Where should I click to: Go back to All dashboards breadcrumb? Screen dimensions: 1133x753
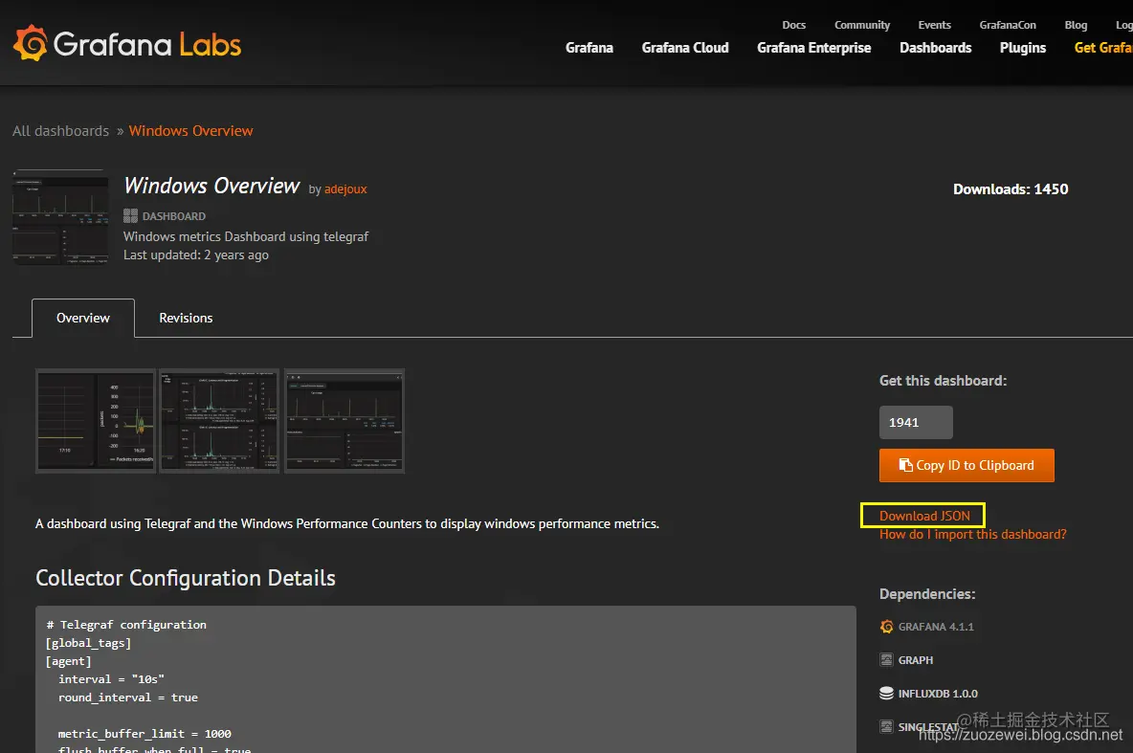[60, 131]
